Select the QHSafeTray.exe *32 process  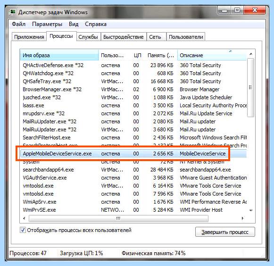pyautogui.click(x=133, y=81)
